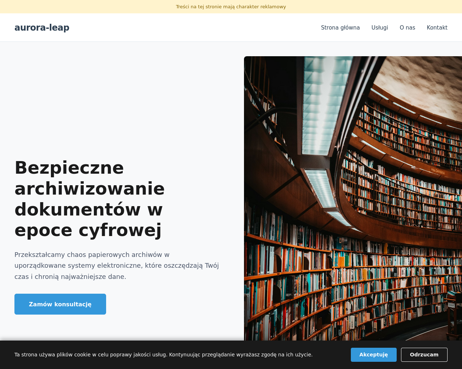The height and width of the screenshot is (369, 462).
Task: Click the advertising notice banner text
Action: (231, 6)
